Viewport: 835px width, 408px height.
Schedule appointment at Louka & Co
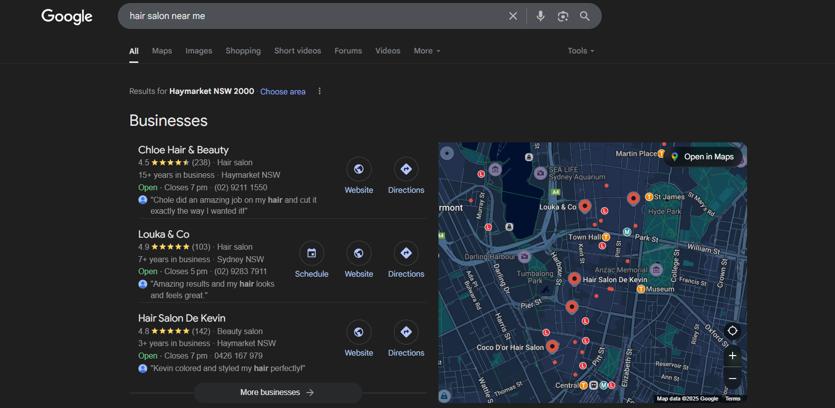tap(312, 253)
